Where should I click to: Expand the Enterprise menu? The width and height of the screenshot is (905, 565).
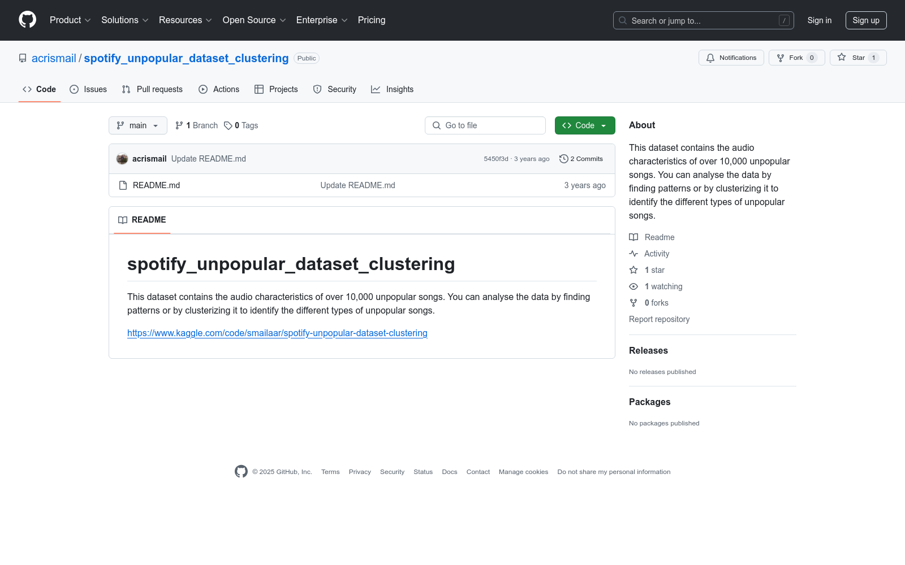[x=322, y=20]
